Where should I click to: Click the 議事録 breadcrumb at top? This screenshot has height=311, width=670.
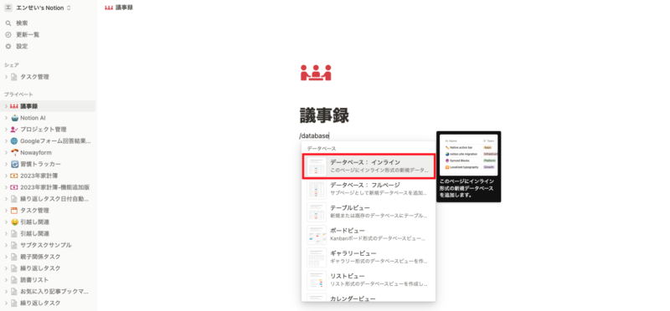pyautogui.click(x=119, y=8)
